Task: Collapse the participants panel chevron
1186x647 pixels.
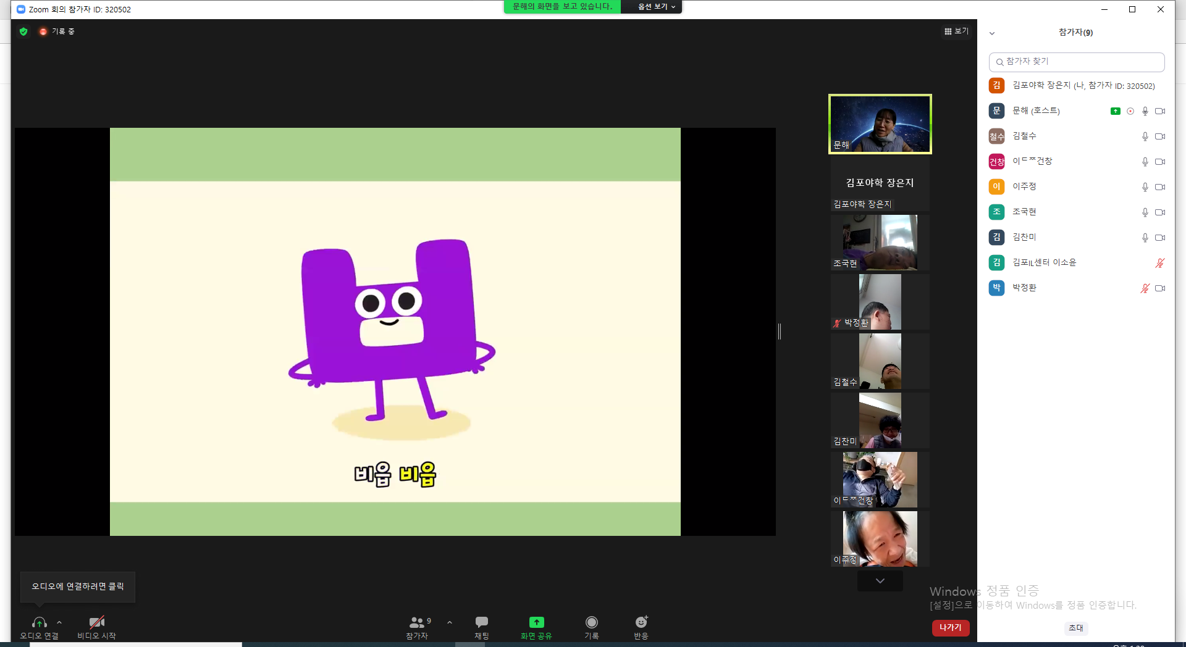Action: point(992,33)
